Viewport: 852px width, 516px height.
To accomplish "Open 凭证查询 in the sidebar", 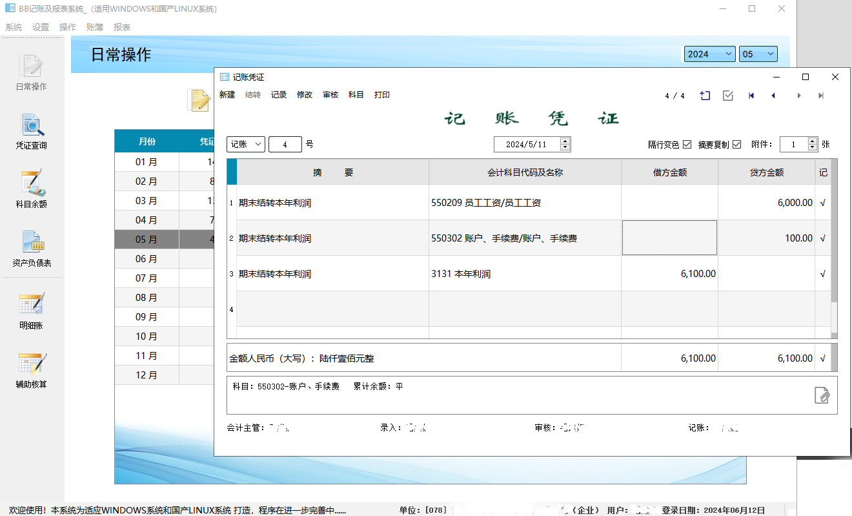I will click(x=31, y=131).
